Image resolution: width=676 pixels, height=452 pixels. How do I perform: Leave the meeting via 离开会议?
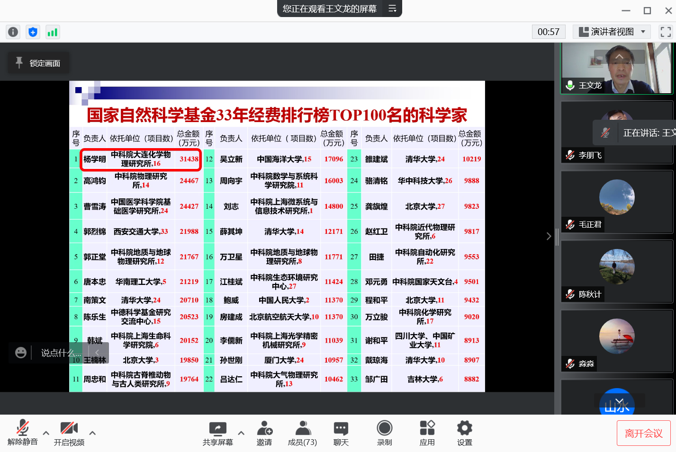click(x=643, y=433)
